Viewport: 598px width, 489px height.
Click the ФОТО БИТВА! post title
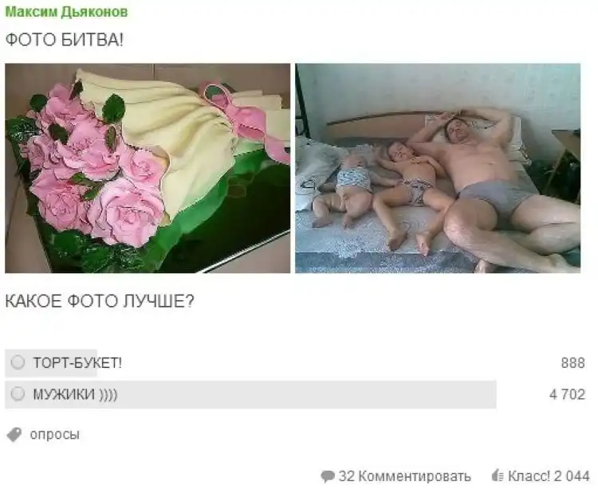[x=65, y=40]
